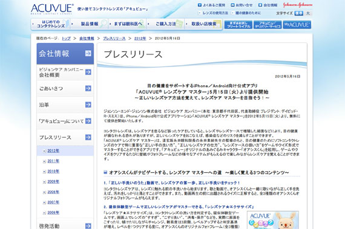Open the よくあるご質問 link
The image size is (345, 229).
(214, 5)
